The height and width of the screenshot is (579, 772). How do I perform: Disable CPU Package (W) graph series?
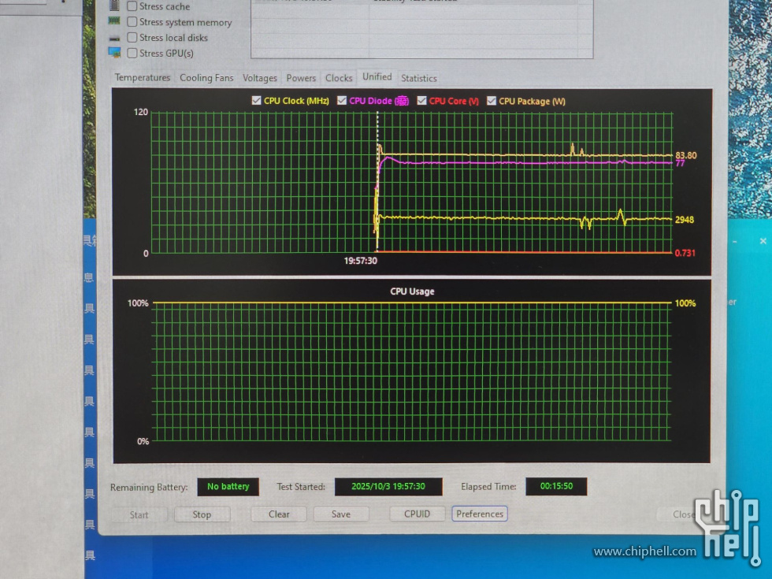pos(492,101)
